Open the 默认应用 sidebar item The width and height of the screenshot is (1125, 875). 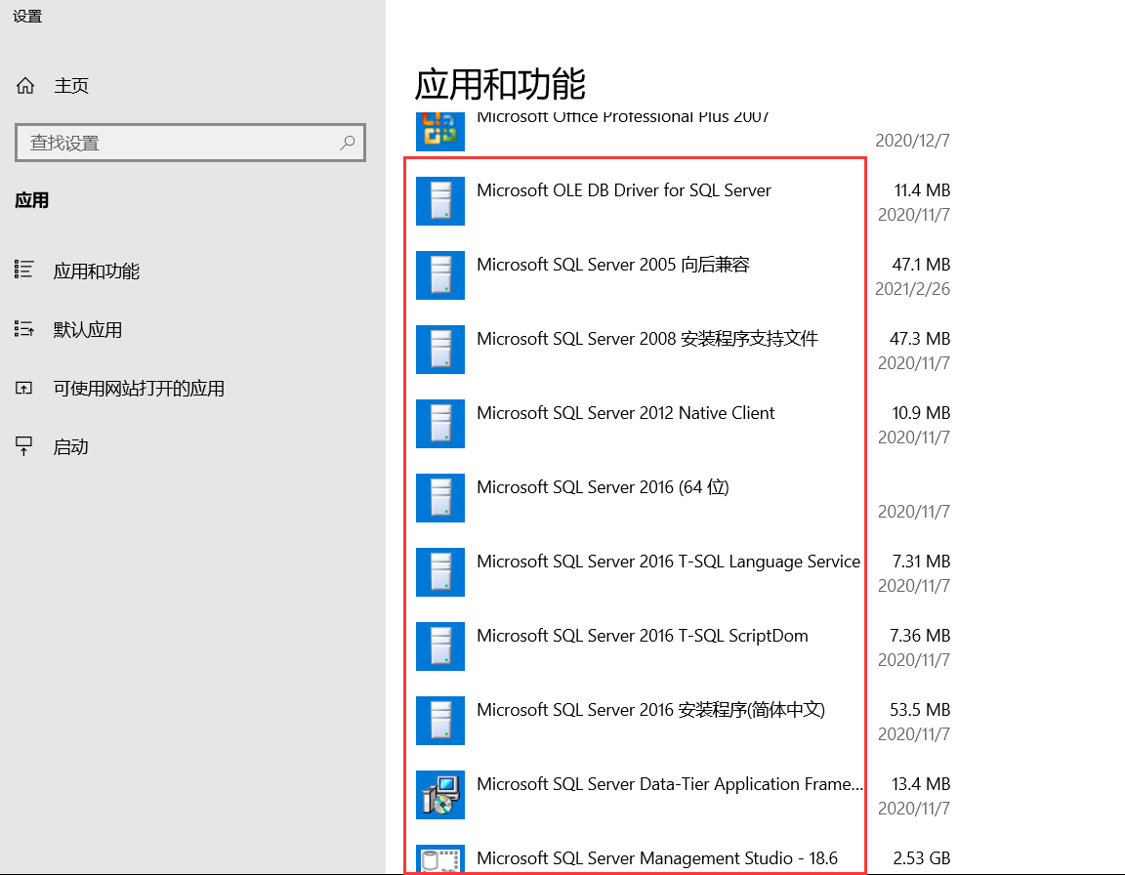click(88, 330)
